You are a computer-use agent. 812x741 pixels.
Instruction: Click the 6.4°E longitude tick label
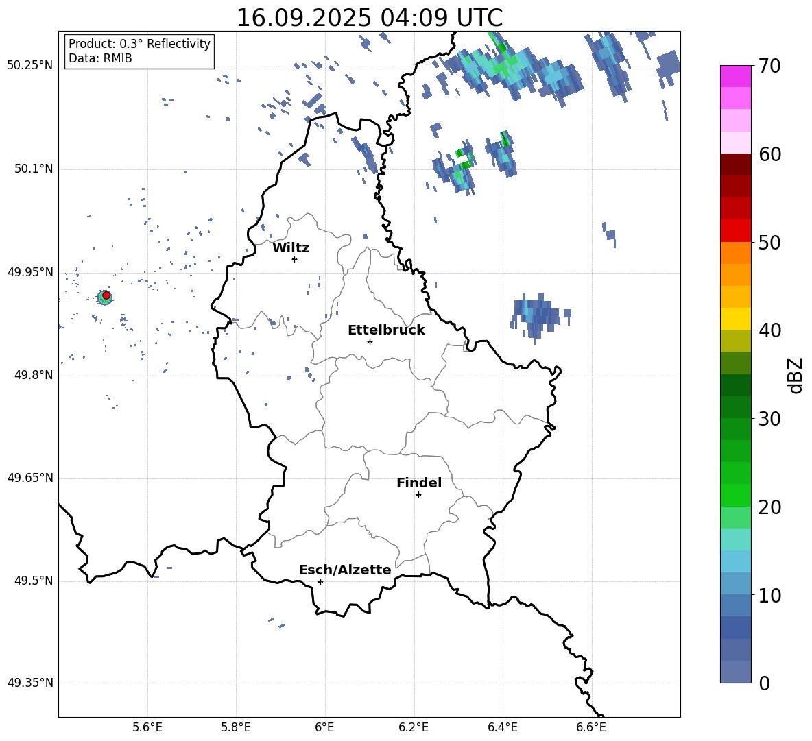(502, 727)
